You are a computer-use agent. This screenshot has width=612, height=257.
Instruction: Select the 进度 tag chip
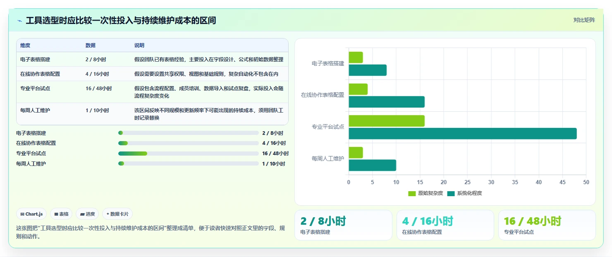[87, 214]
